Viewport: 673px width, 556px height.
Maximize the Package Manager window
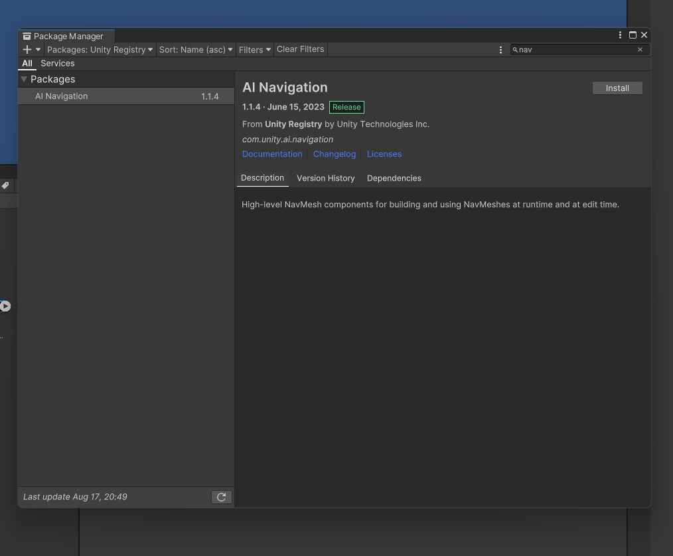633,35
